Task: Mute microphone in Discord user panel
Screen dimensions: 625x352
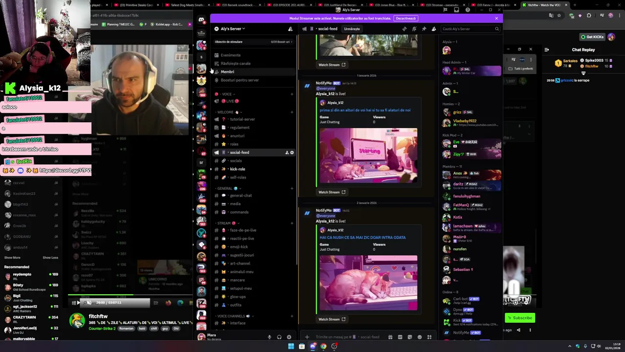Action: pyautogui.click(x=269, y=337)
